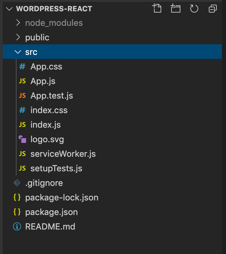The width and height of the screenshot is (226, 254).
Task: Click the info icon beside README.md
Action: [x=17, y=227]
